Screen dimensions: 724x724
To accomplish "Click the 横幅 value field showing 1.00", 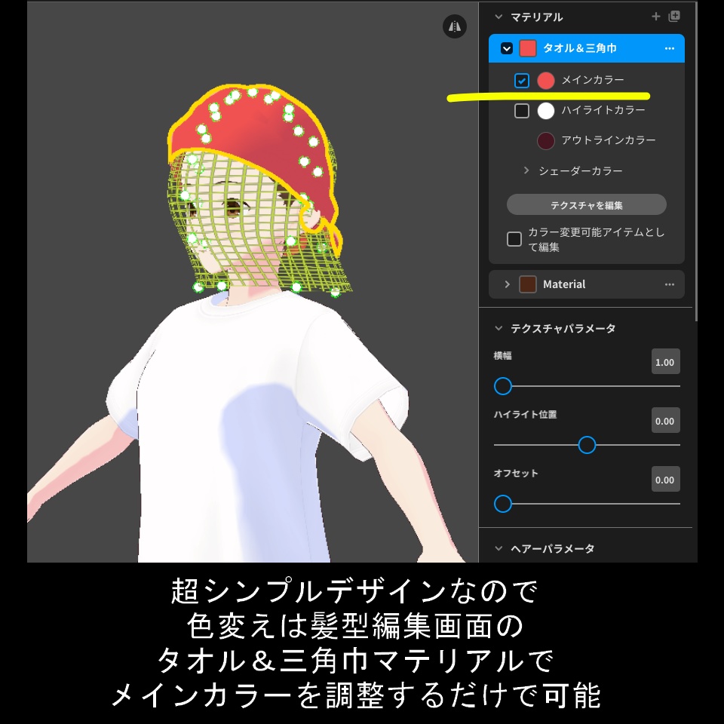I will 665,361.
